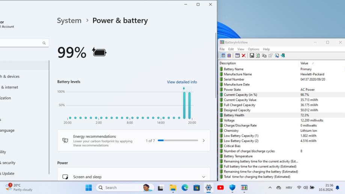This screenshot has height=194, width=345.
Task: Show hidden tray icons chevron
Action: pos(270,188)
